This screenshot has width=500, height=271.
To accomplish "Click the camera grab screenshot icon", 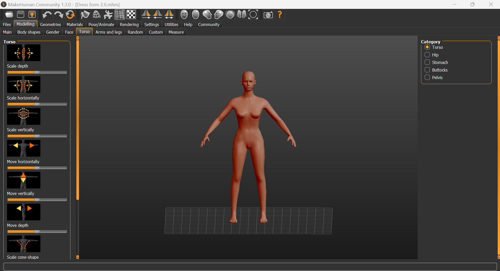I will coord(268,15).
